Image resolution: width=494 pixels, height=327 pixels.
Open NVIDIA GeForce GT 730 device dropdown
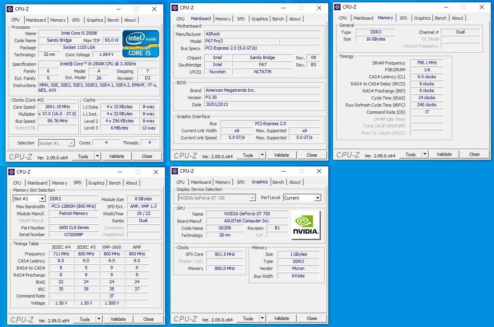[252, 198]
